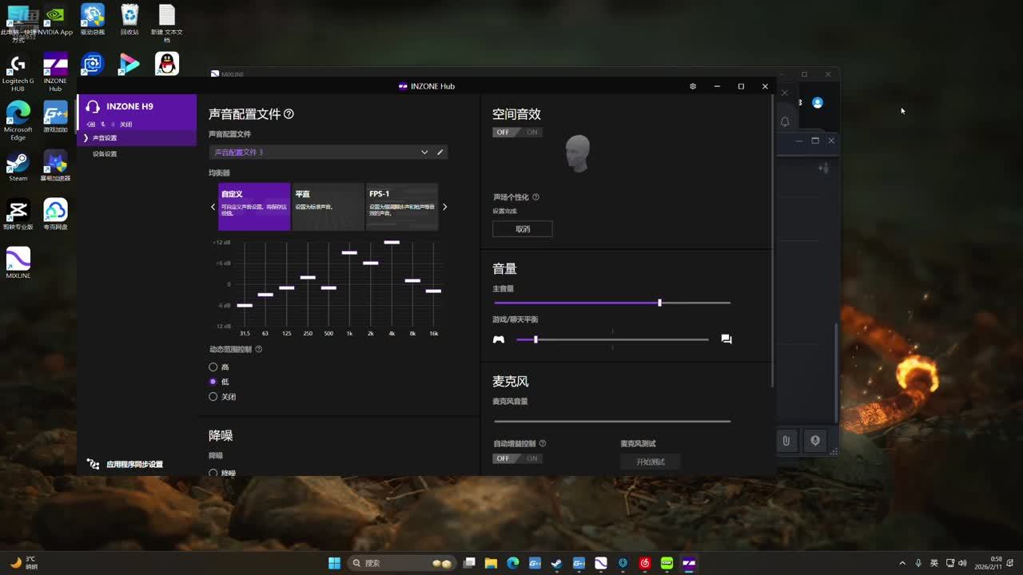Screen dimensions: 1023x575
Task: Toggle the 自动增益控制 switch
Action: pyautogui.click(x=516, y=458)
